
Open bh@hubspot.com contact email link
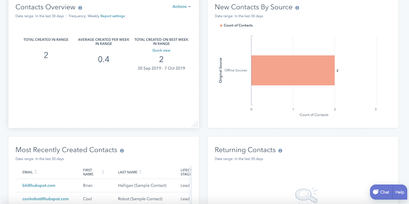39,185
